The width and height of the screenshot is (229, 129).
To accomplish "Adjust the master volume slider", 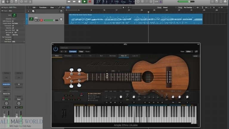I will [x=186, y=1].
